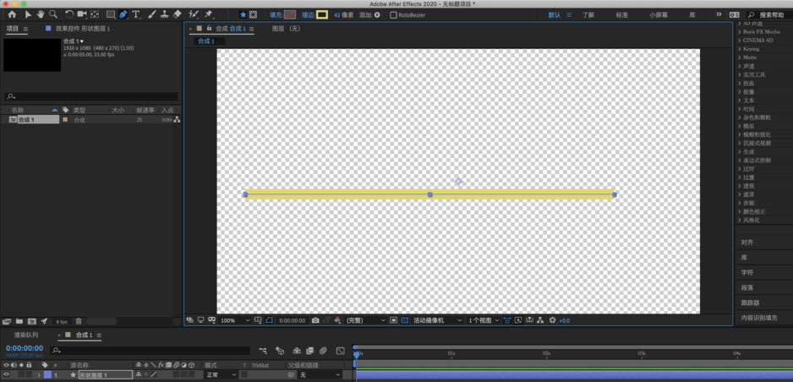
Task: Open the 100% magnification dropdown
Action: click(234, 320)
